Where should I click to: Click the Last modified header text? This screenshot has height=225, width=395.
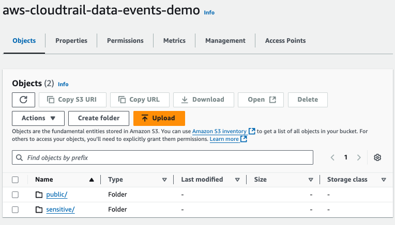(202, 180)
